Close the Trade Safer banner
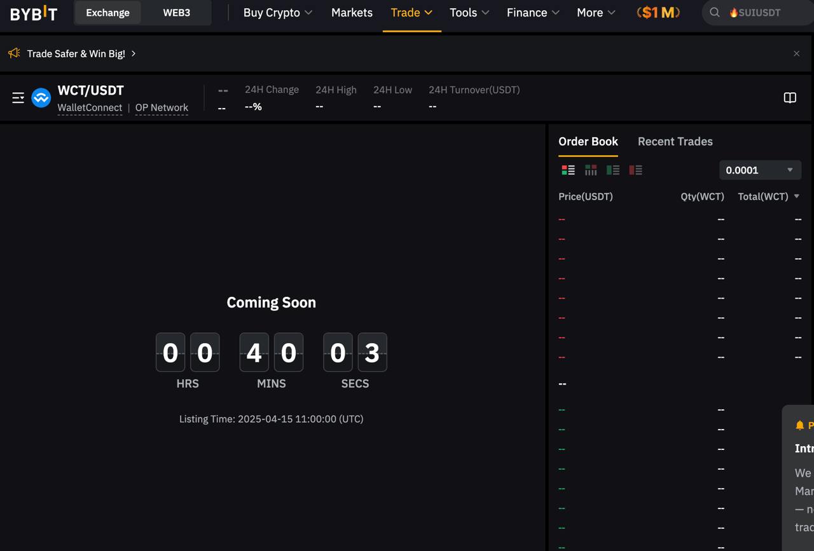The width and height of the screenshot is (814, 551). click(x=796, y=53)
